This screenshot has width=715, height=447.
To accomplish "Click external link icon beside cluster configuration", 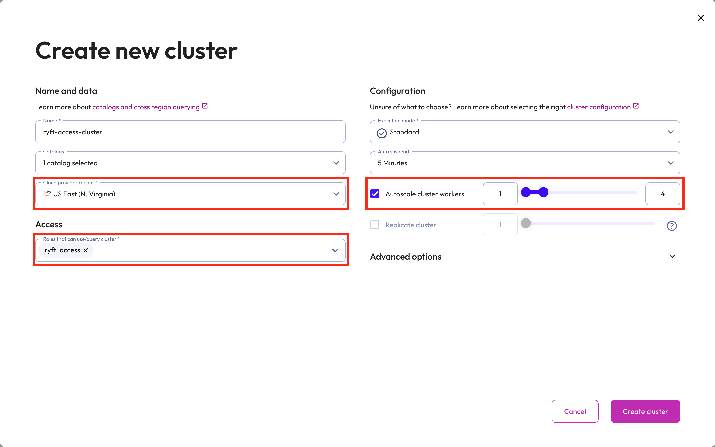I will (636, 106).
